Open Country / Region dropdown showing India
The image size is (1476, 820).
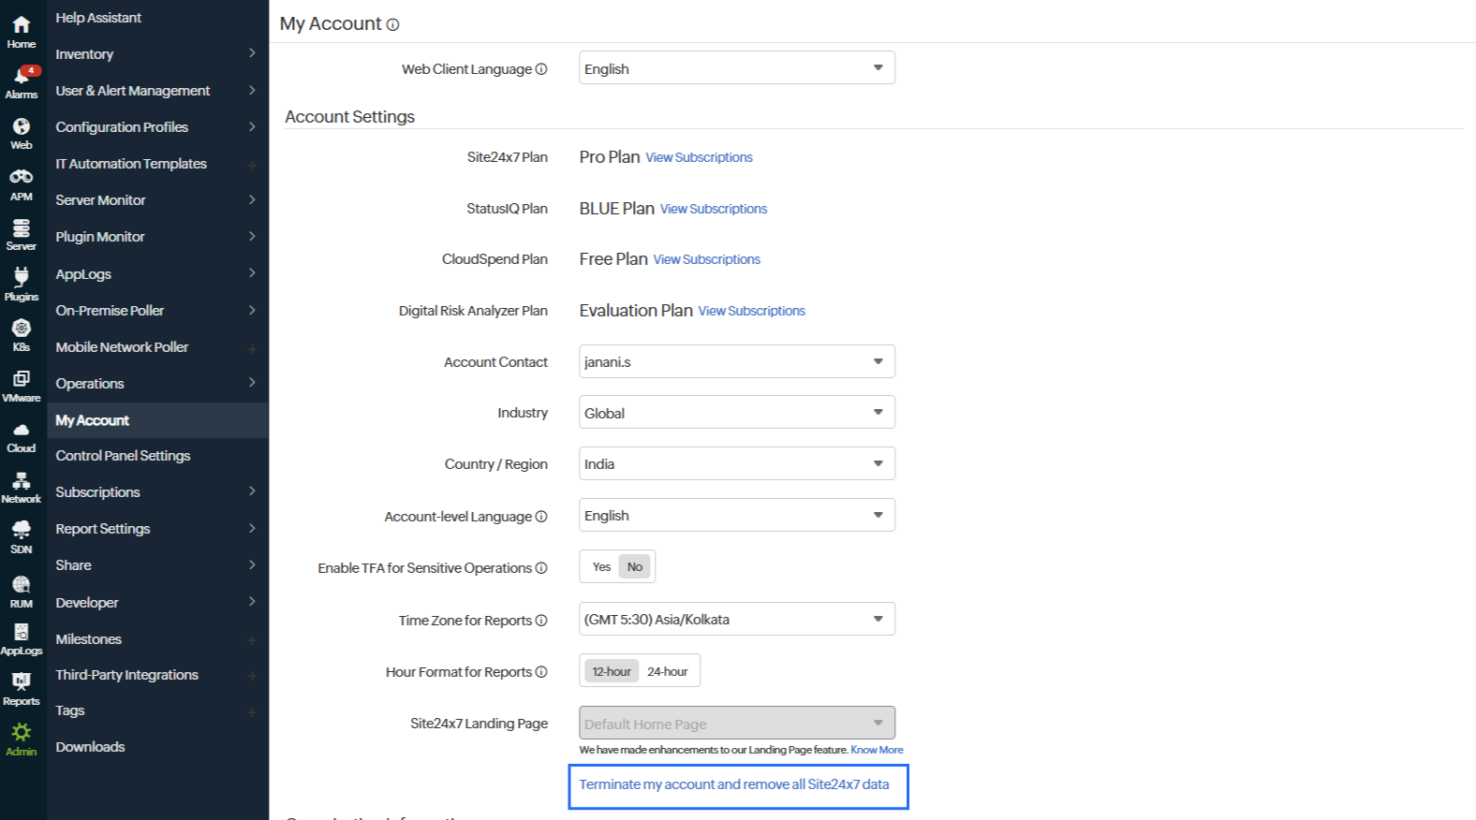737,463
